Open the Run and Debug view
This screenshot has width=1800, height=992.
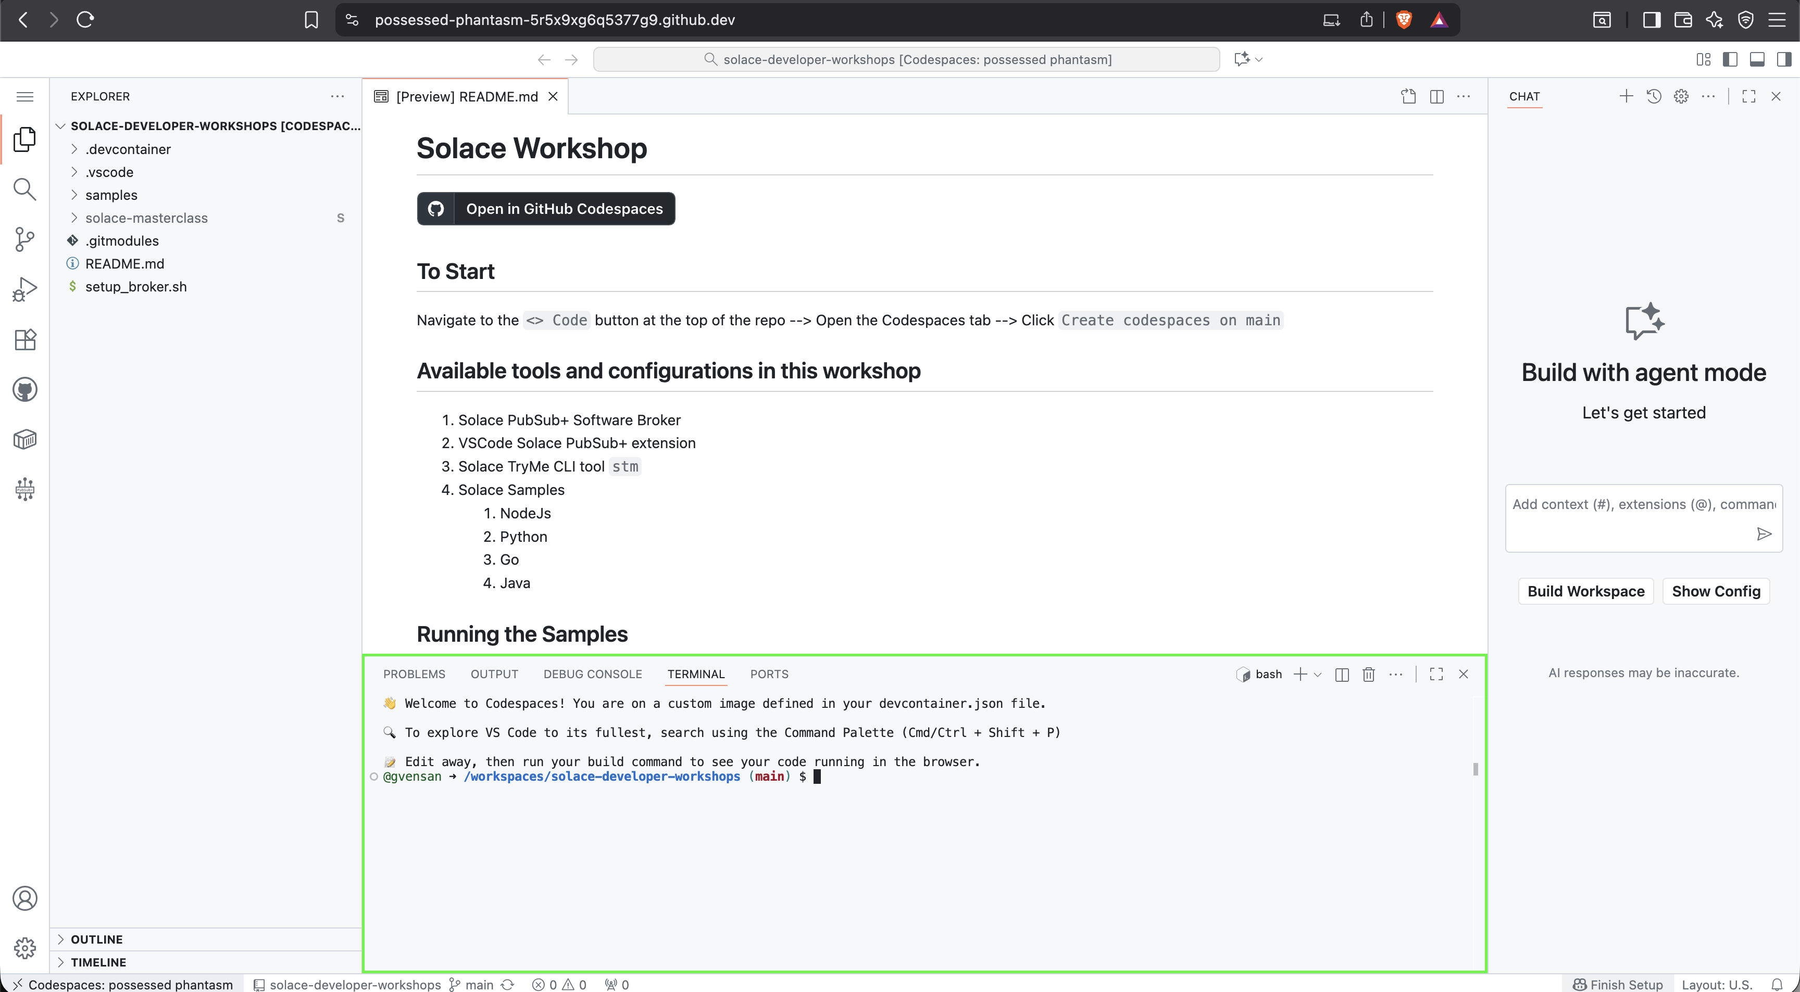pyautogui.click(x=24, y=288)
